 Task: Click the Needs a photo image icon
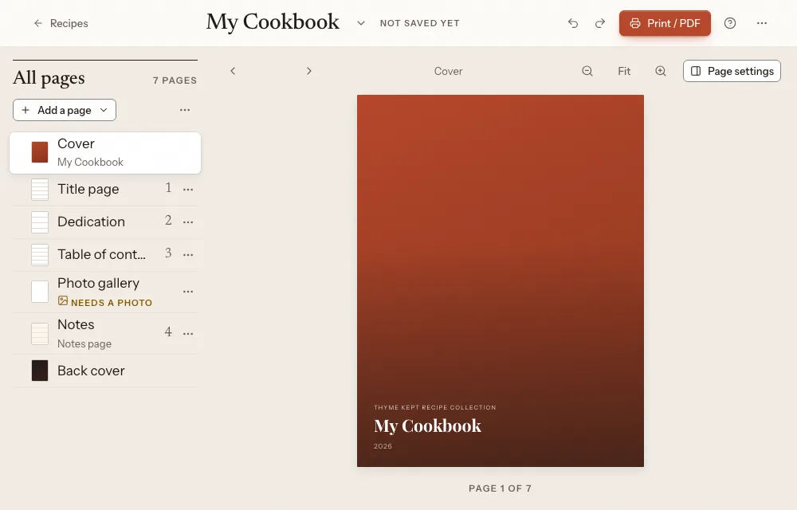(x=62, y=300)
